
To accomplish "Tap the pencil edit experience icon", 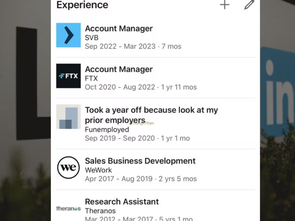I will 249,5.
